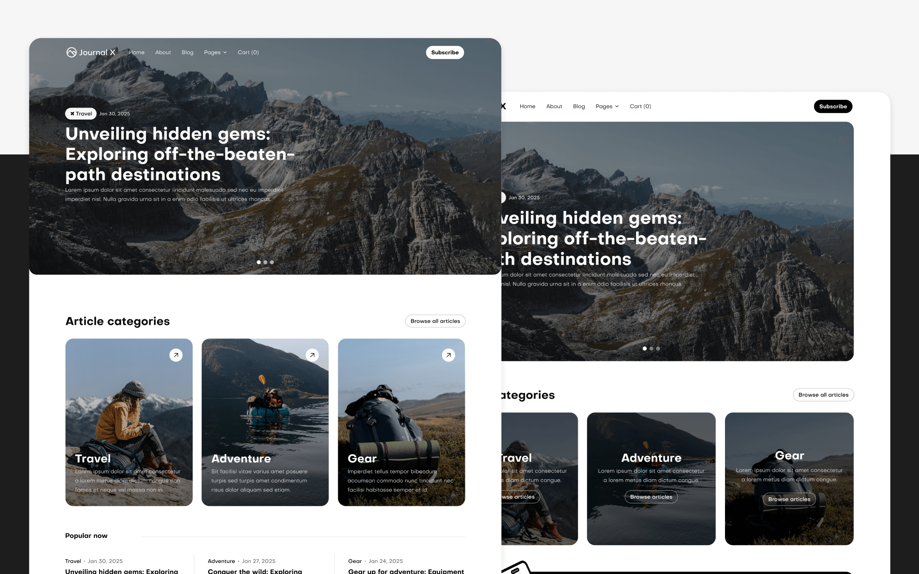Click black Subscribe button in right page
This screenshot has height=574, width=919.
[x=833, y=106]
